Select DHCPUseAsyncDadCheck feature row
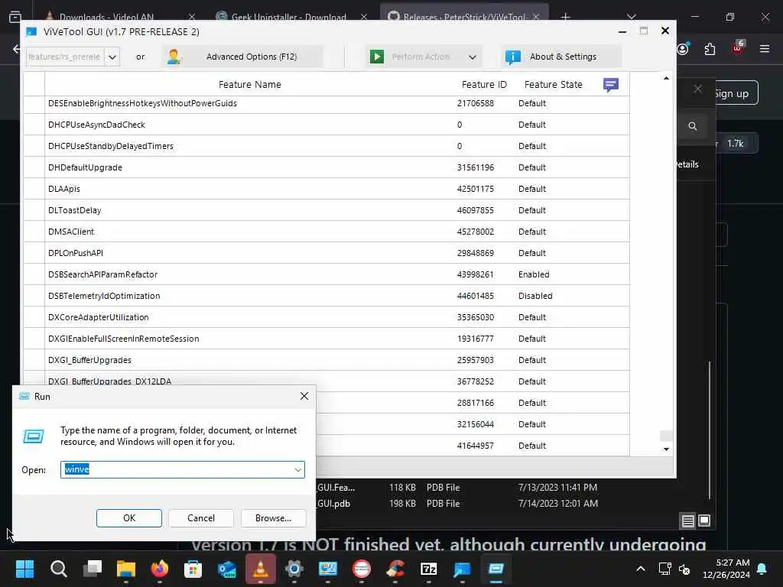Image resolution: width=783 pixels, height=587 pixels. click(x=327, y=125)
